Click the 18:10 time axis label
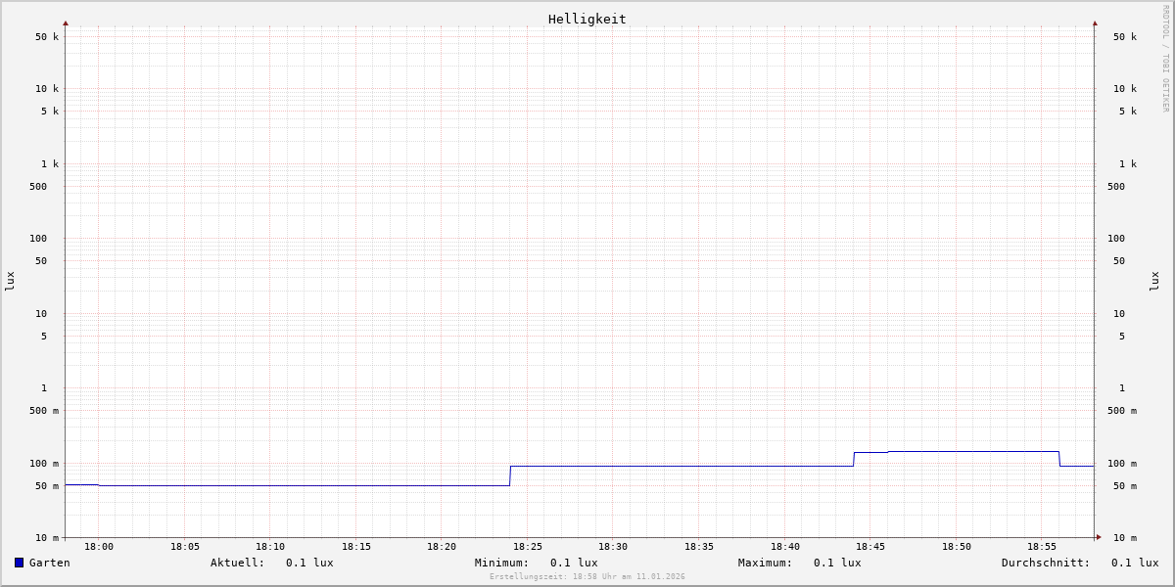The image size is (1175, 587). (270, 547)
